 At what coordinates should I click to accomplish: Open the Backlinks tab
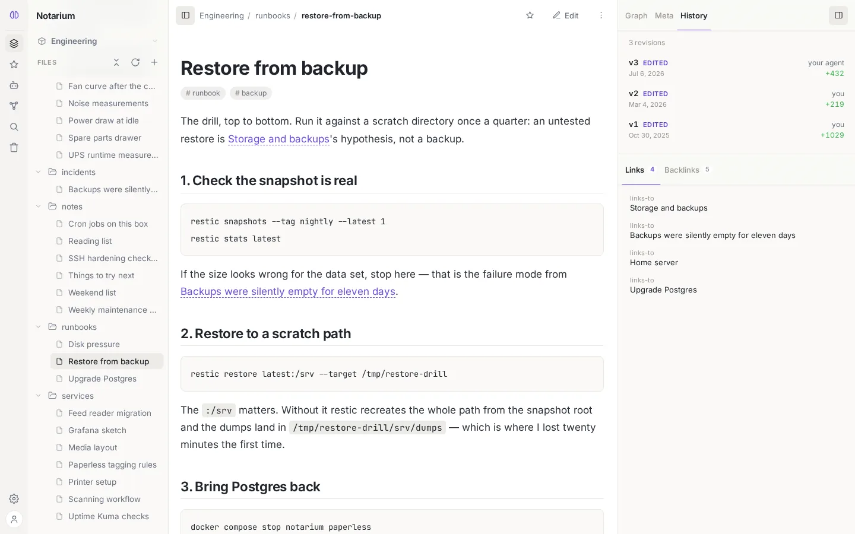coord(687,170)
